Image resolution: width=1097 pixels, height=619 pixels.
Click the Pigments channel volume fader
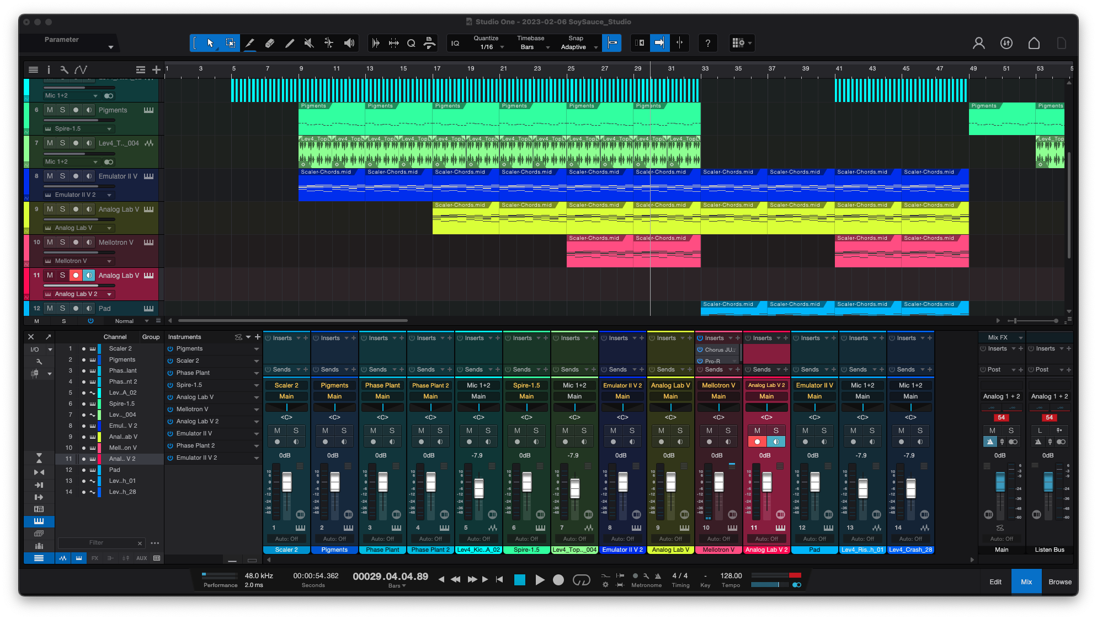(x=335, y=483)
